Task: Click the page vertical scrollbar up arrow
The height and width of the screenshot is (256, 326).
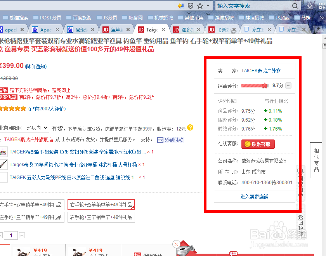Action: coord(324,38)
